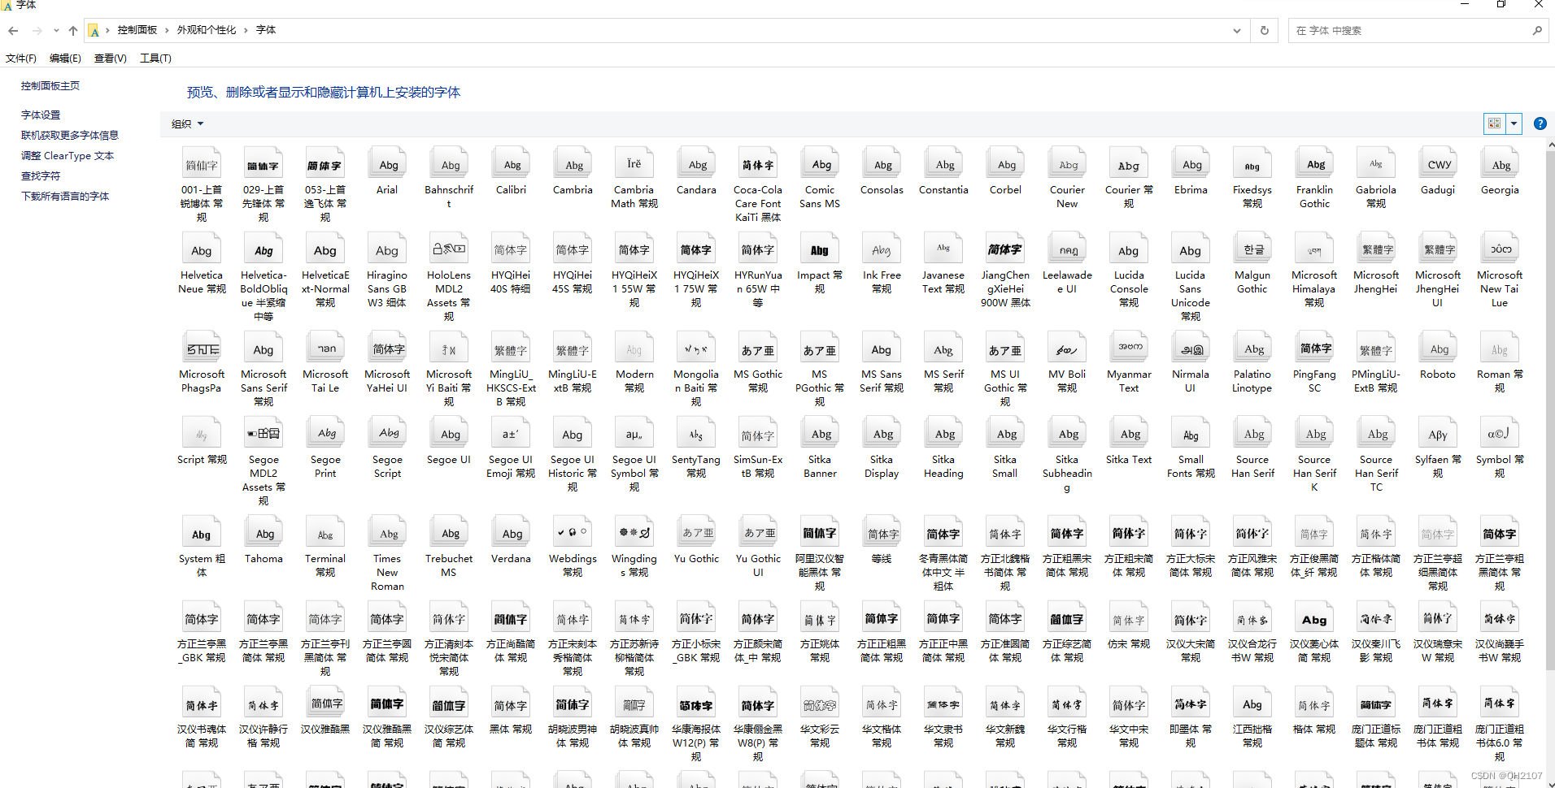Go up one level with up arrow

(x=73, y=31)
